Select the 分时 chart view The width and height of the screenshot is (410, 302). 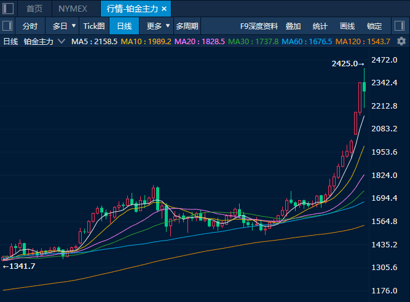click(x=30, y=26)
